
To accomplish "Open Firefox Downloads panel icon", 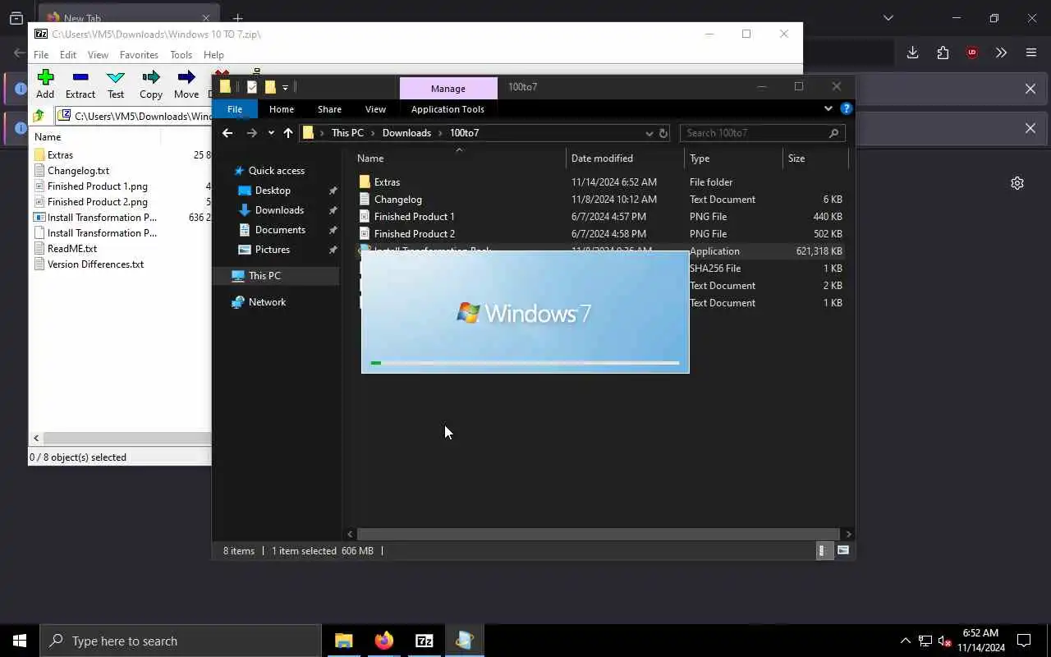I will pos(912,53).
